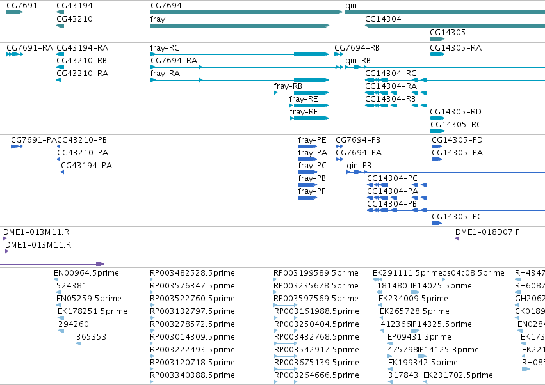Choose the fray-PC protein label
Viewport: 545px width, 385px height.
coord(312,166)
